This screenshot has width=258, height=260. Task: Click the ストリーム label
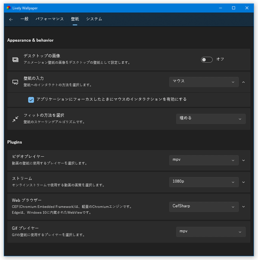pyautogui.click(x=22, y=179)
